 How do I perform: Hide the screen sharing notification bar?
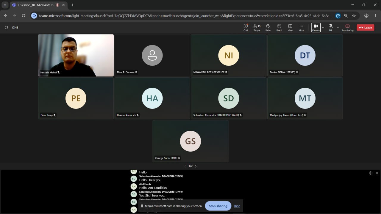point(237,206)
